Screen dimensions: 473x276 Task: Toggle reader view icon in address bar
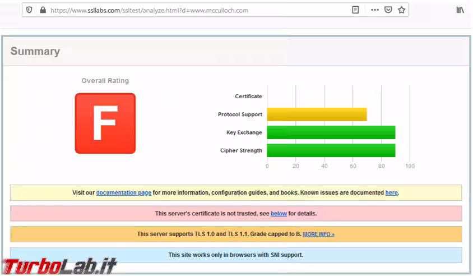click(355, 10)
